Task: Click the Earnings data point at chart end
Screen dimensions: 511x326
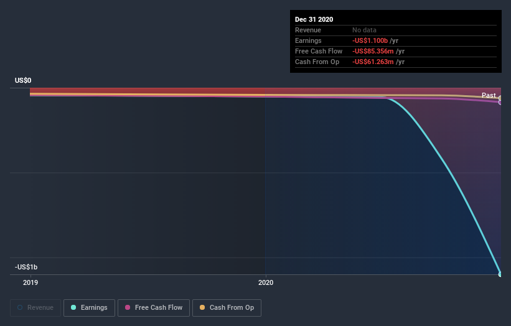Action: click(x=500, y=274)
